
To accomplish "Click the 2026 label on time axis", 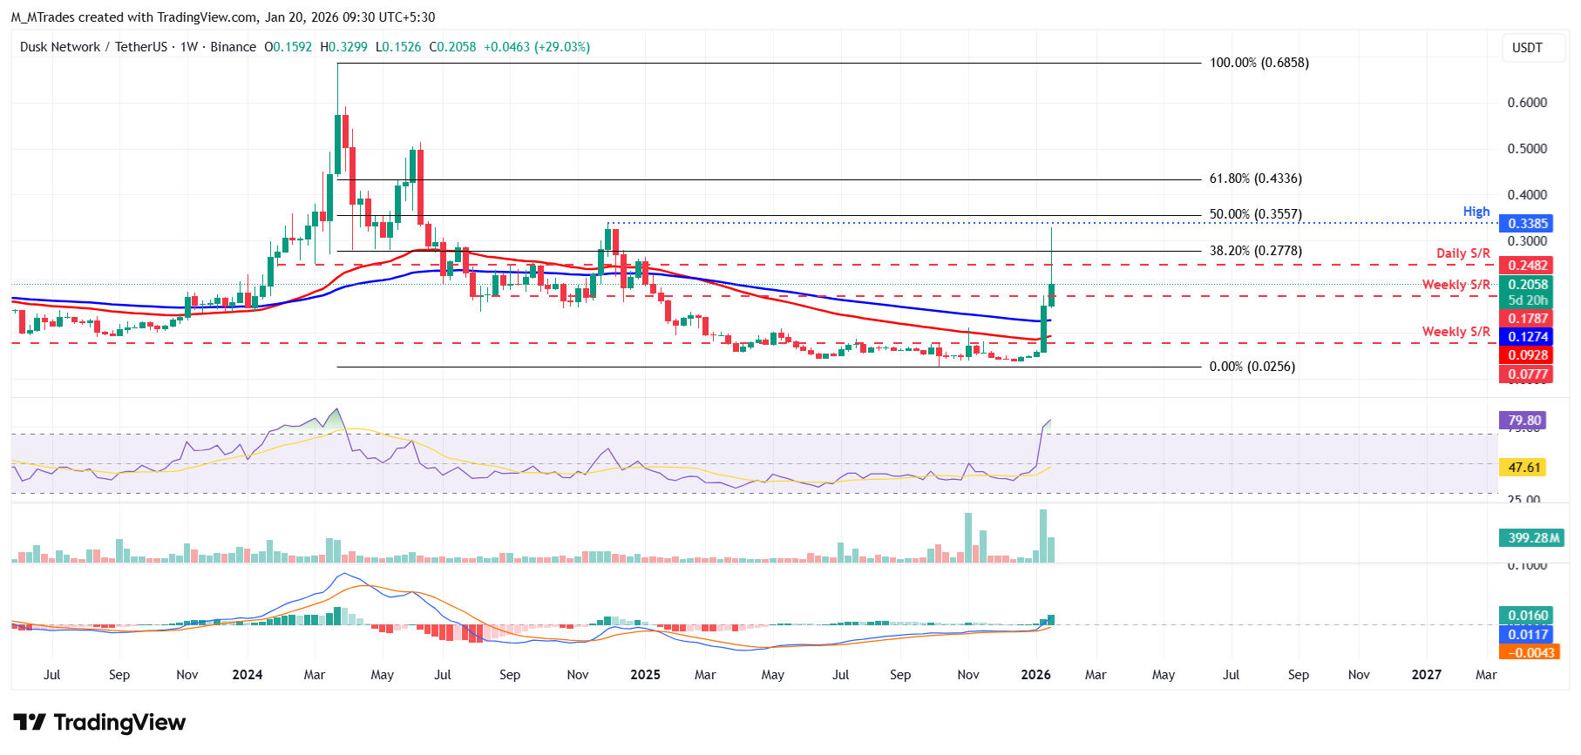I will (x=1035, y=675).
